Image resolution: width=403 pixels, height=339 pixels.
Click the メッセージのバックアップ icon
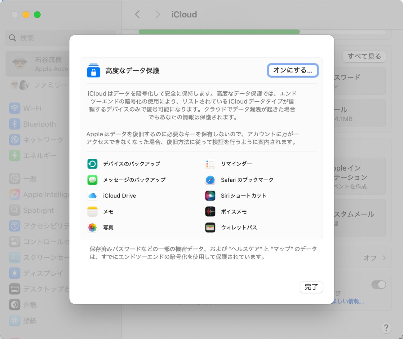tap(92, 180)
